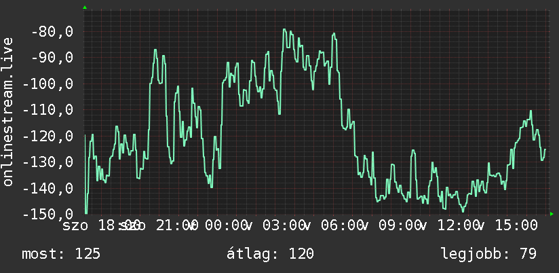Click the 06:00 time axis label
Viewport: 559px width, 273px height.
point(341,225)
